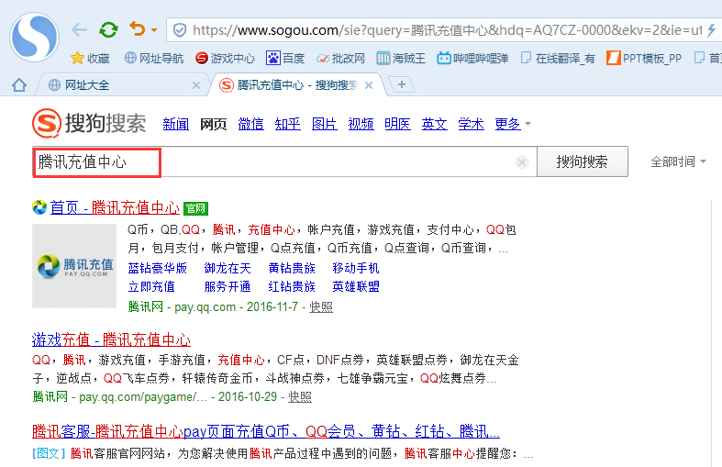Click the address bar URL field
722x467 pixels.
point(447,30)
